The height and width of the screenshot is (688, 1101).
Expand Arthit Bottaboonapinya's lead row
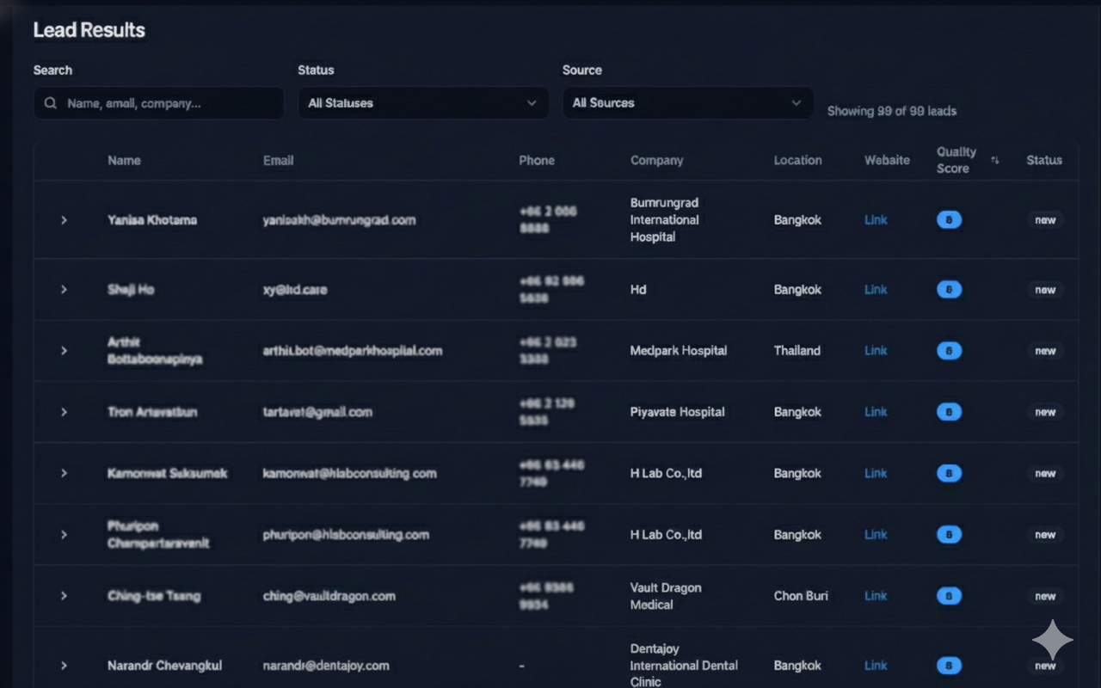pos(64,351)
